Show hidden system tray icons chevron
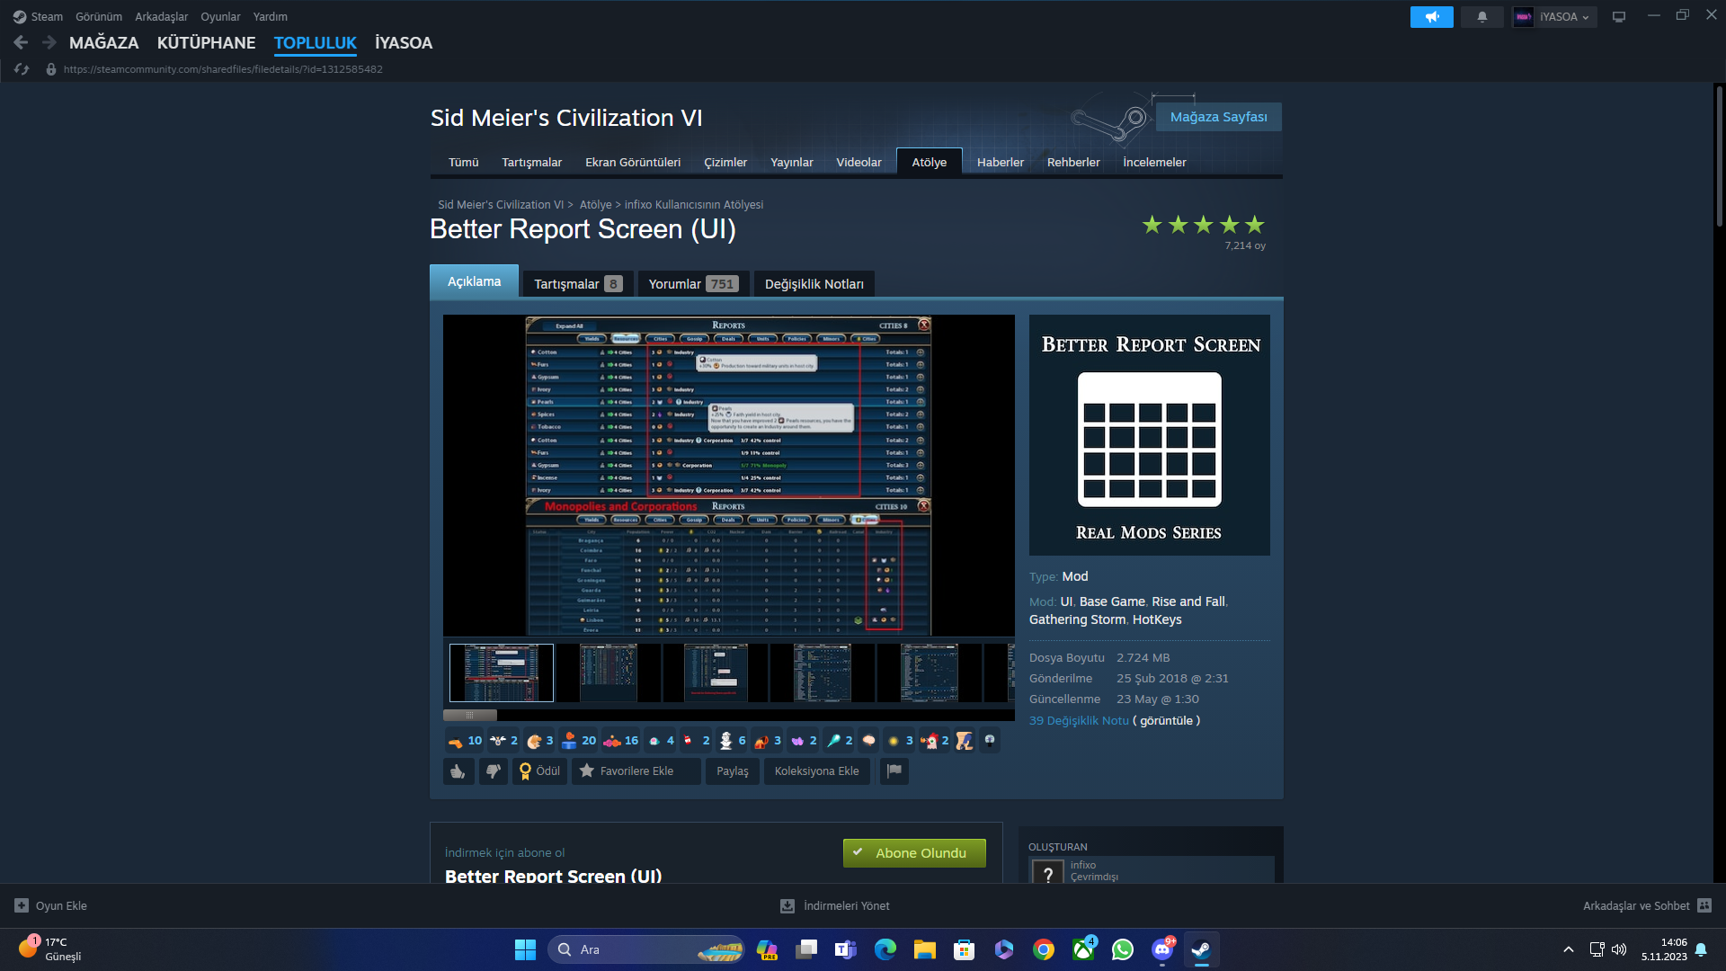Screen dimensions: 1726x971 point(1568,949)
